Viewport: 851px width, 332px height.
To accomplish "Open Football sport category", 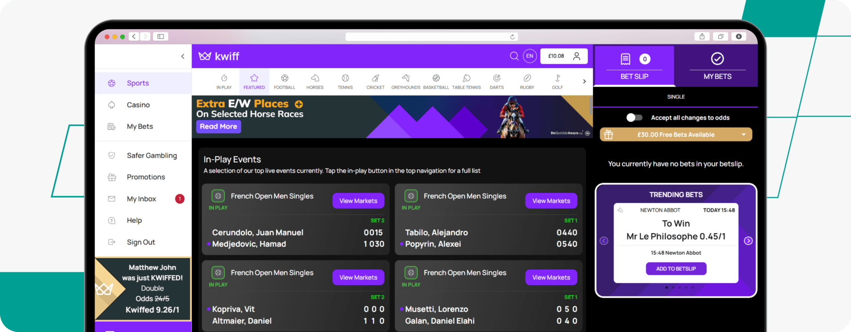I will [x=285, y=81].
